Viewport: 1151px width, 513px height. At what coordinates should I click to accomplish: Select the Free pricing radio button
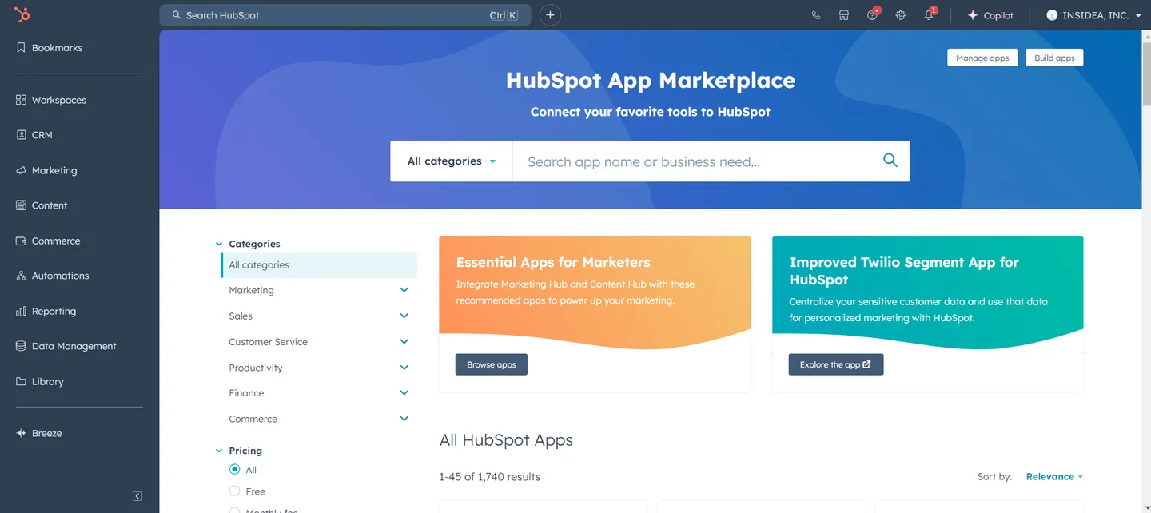coord(234,491)
